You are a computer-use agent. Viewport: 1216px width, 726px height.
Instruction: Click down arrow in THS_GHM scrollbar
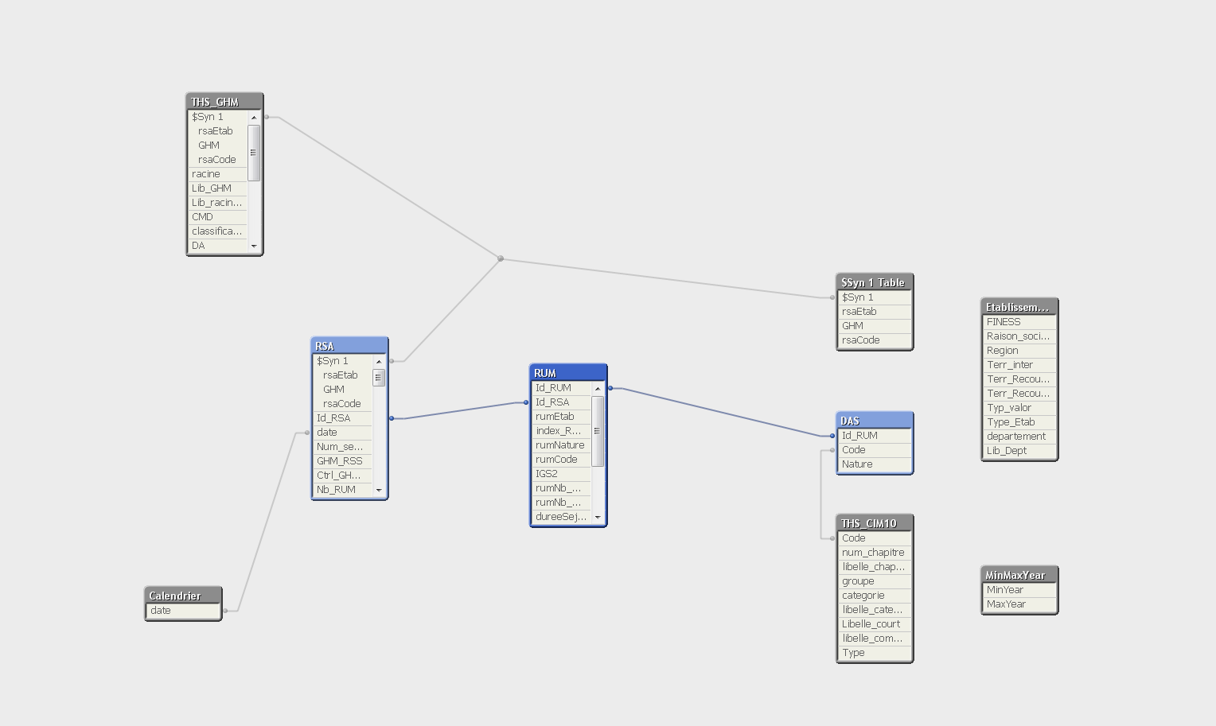pyautogui.click(x=254, y=246)
